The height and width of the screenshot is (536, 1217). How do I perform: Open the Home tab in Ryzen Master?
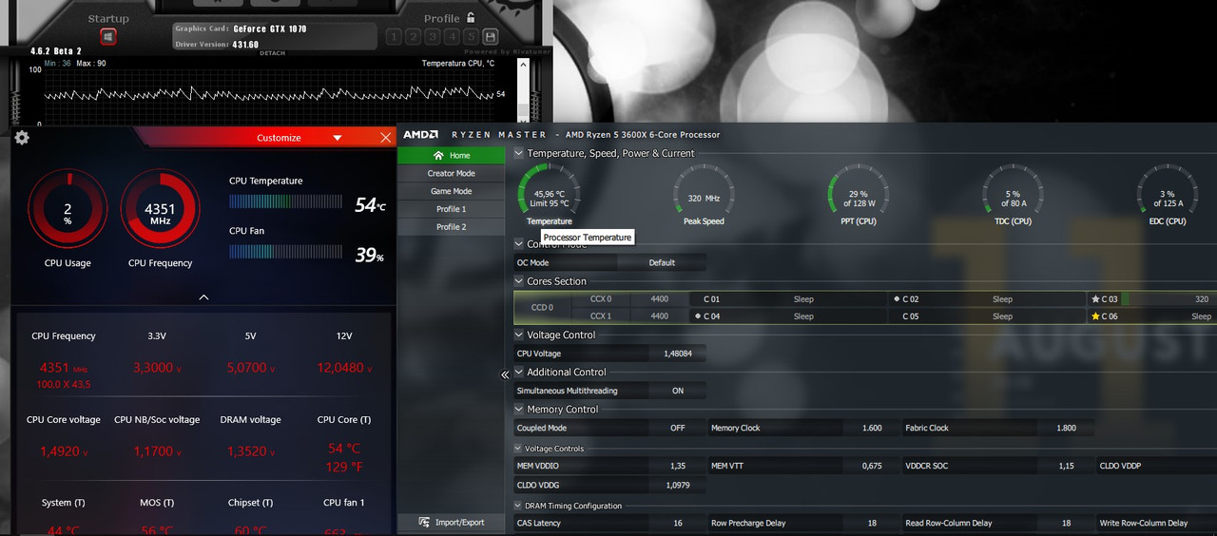452,155
